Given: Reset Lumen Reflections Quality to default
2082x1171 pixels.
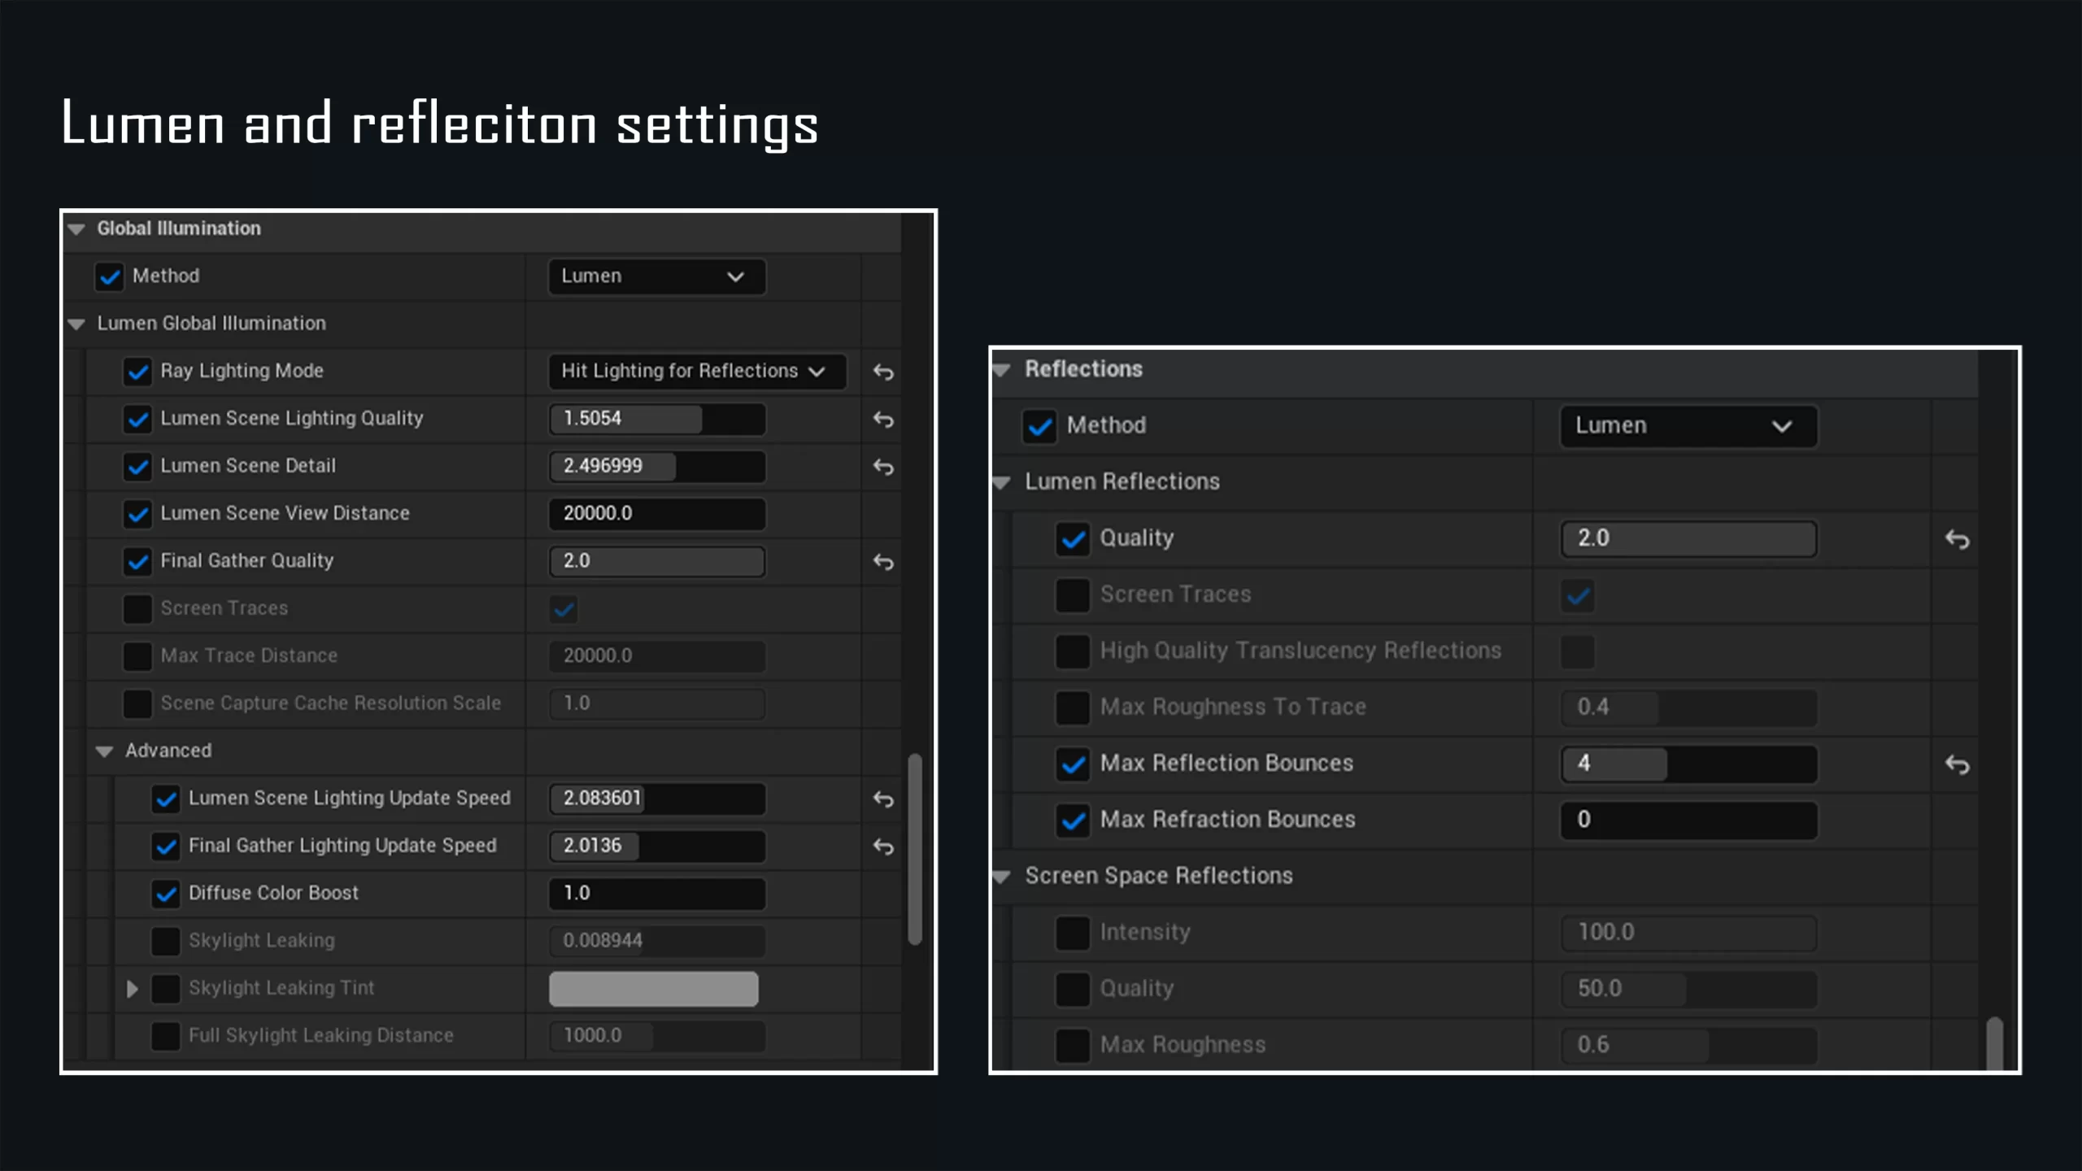Looking at the screenshot, I should (x=1957, y=539).
